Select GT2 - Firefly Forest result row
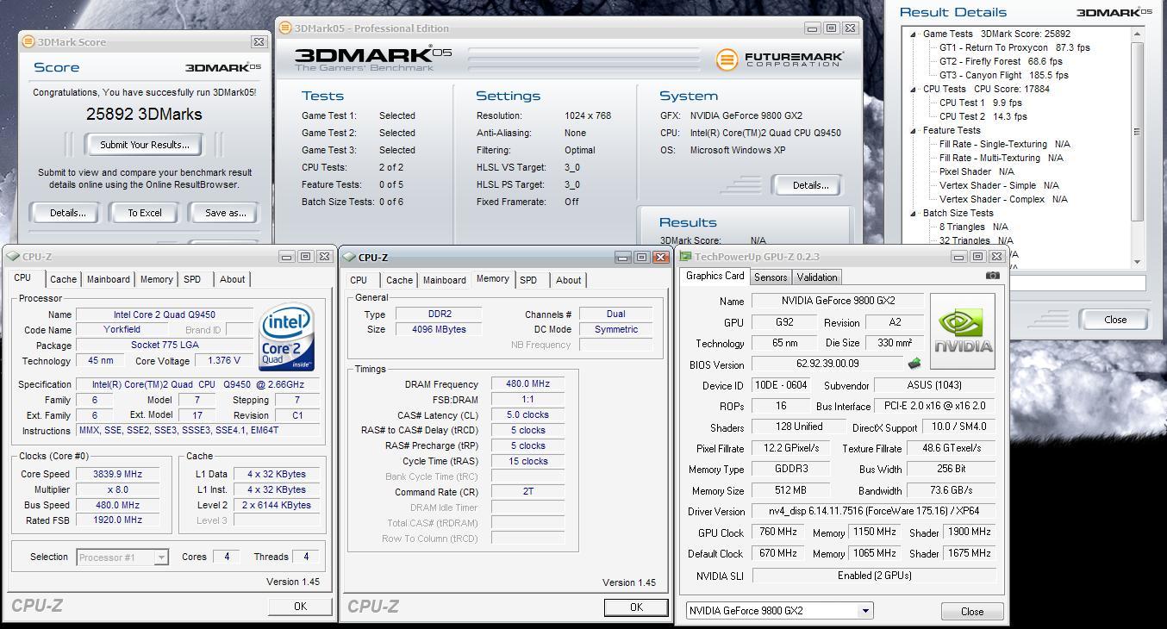 point(1001,61)
